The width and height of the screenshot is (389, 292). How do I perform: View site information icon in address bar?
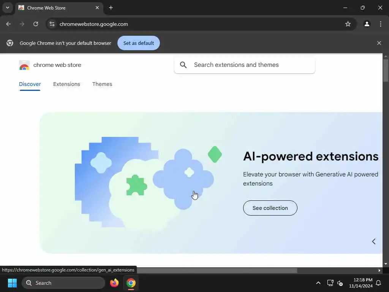pos(52,24)
